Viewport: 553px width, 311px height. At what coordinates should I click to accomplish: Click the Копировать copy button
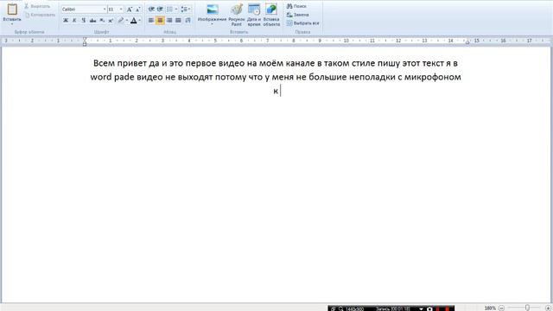pos(40,15)
